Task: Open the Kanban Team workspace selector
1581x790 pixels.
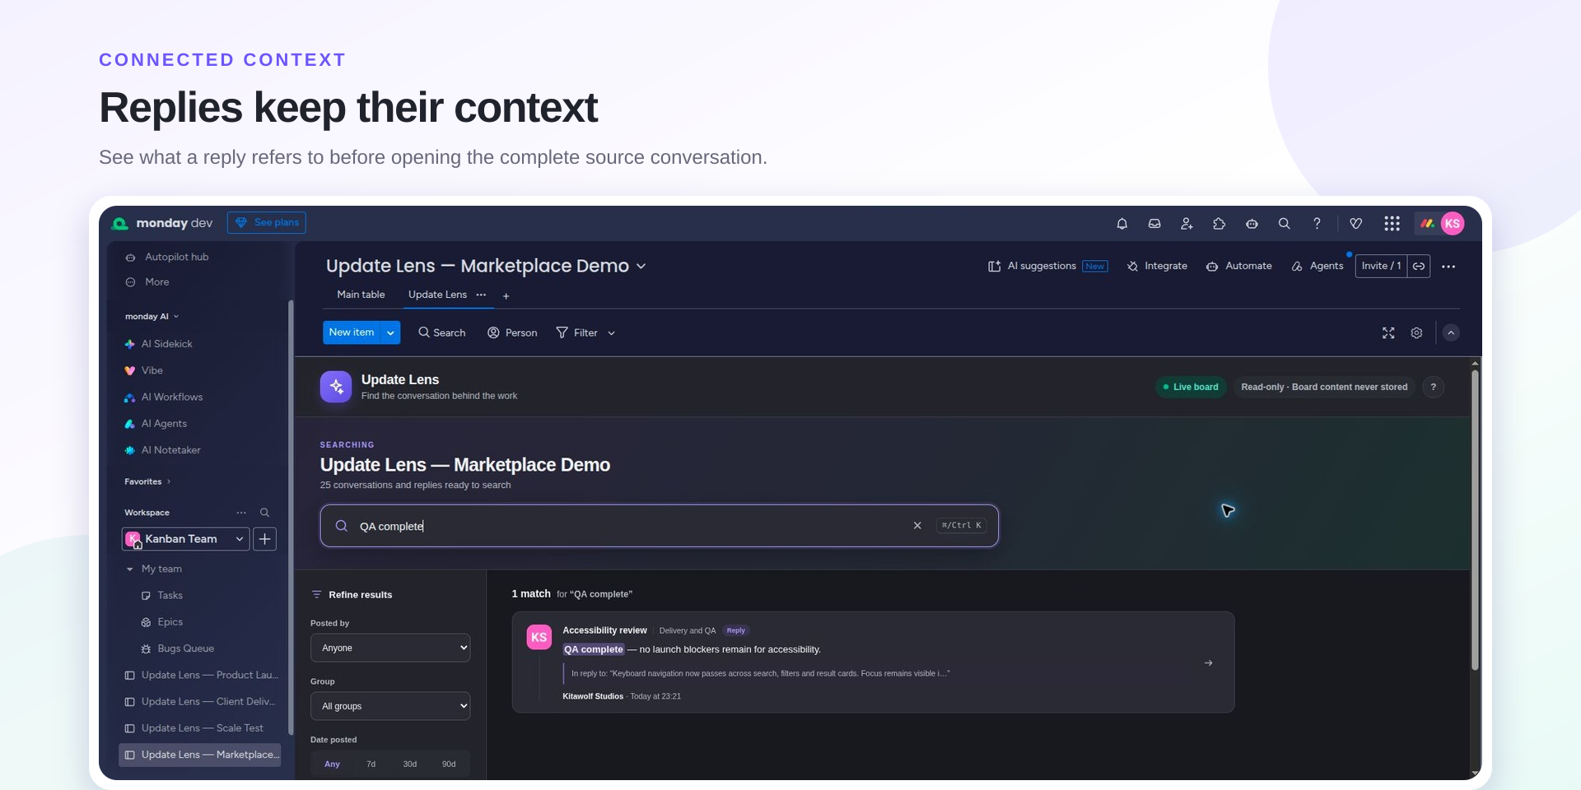Action: click(x=185, y=539)
